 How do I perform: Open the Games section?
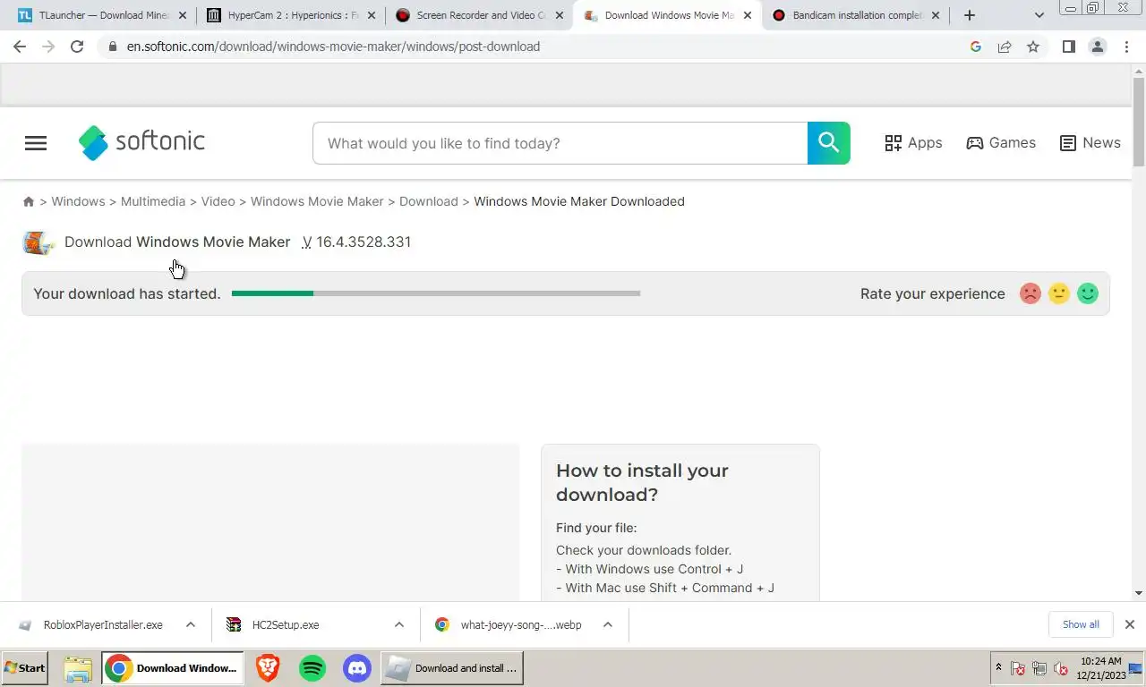coord(1001,143)
